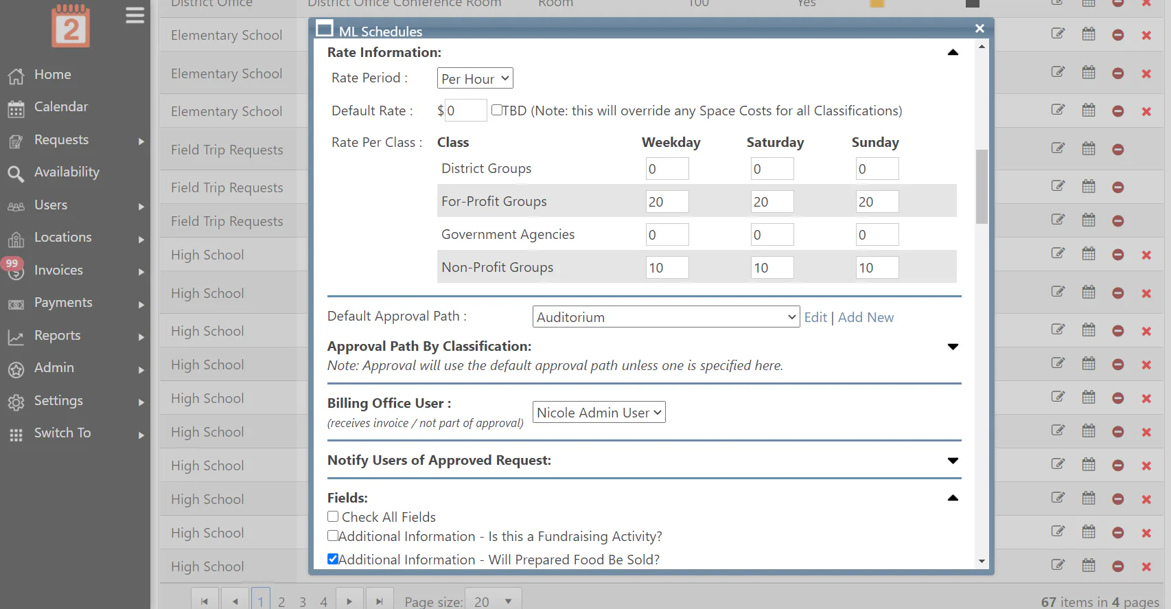Image resolution: width=1171 pixels, height=609 pixels.
Task: Click the Add New approval path link
Action: pos(866,317)
